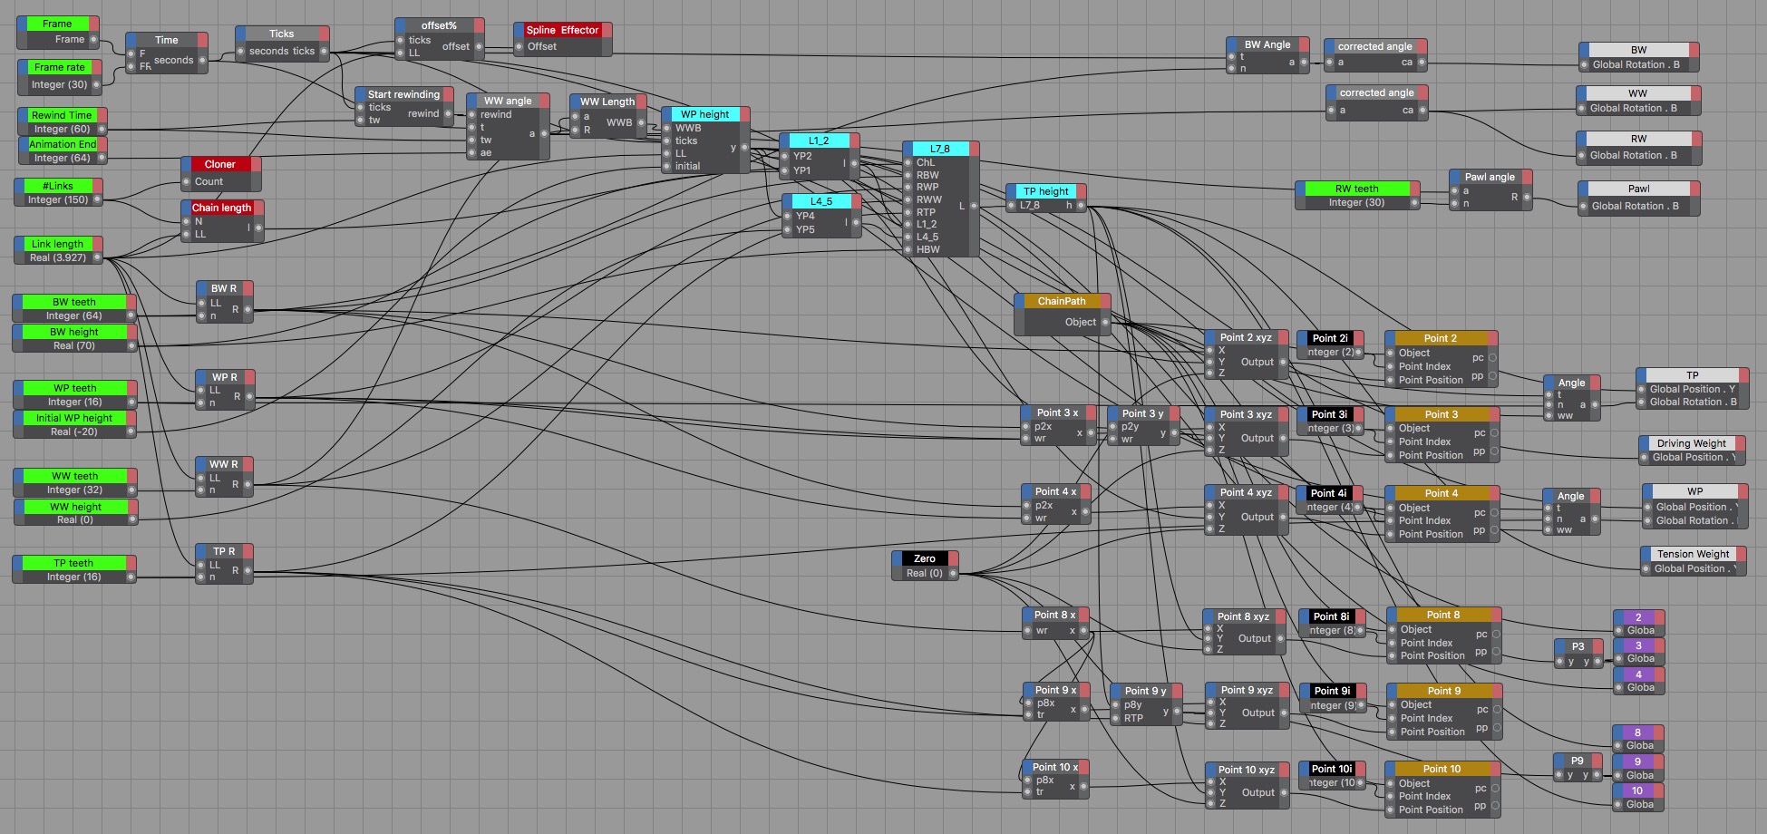
Task: Click 'Real (-20)' under Initial WP height
Action: coord(73,432)
